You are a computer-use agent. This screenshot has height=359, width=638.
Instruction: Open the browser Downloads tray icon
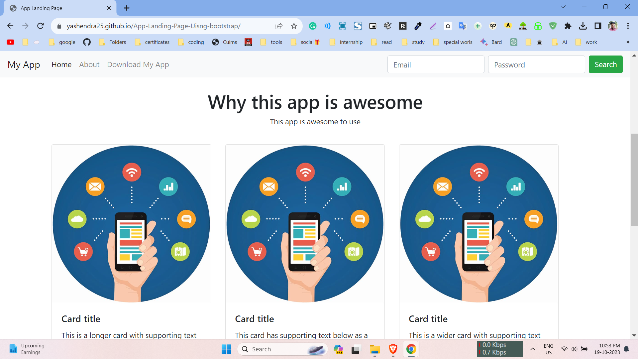(583, 26)
